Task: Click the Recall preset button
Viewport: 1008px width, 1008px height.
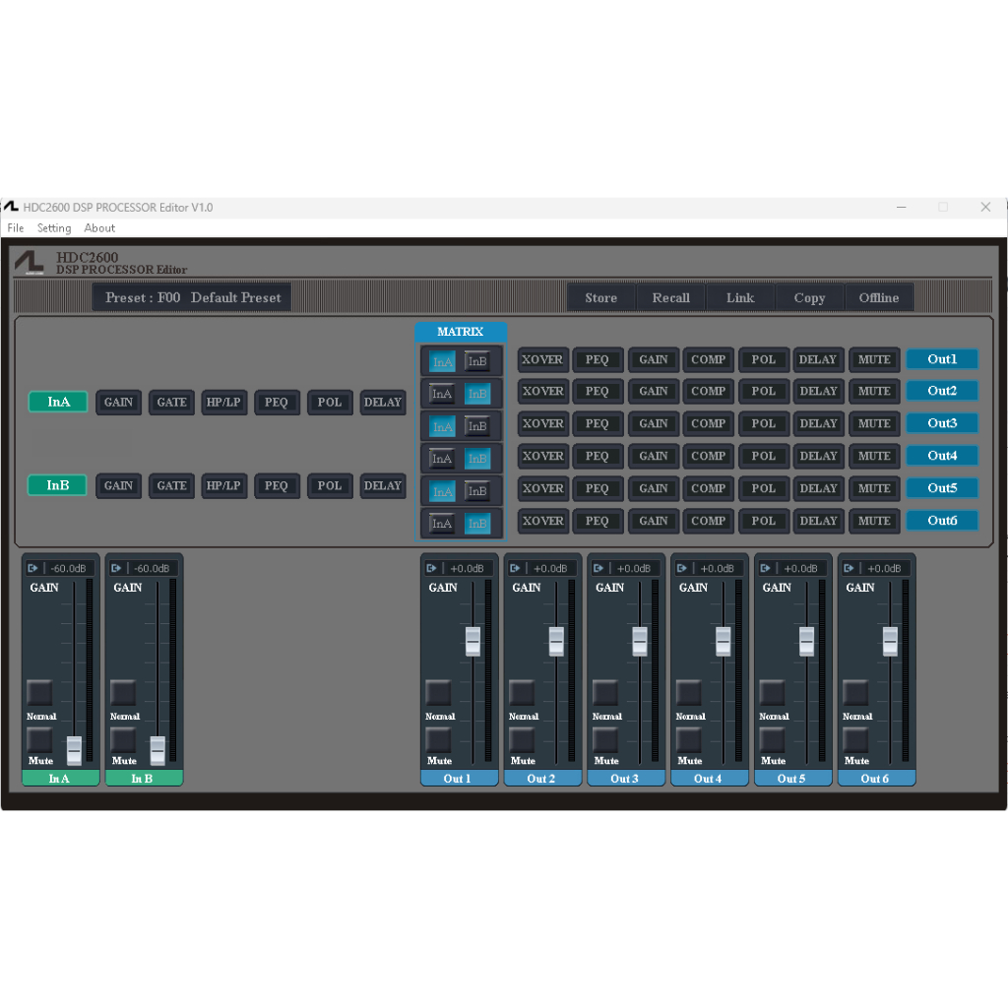Action: [x=670, y=297]
